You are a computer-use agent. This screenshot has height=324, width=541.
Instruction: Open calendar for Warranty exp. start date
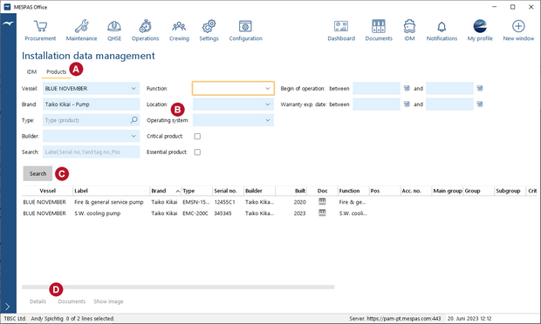pyautogui.click(x=407, y=105)
